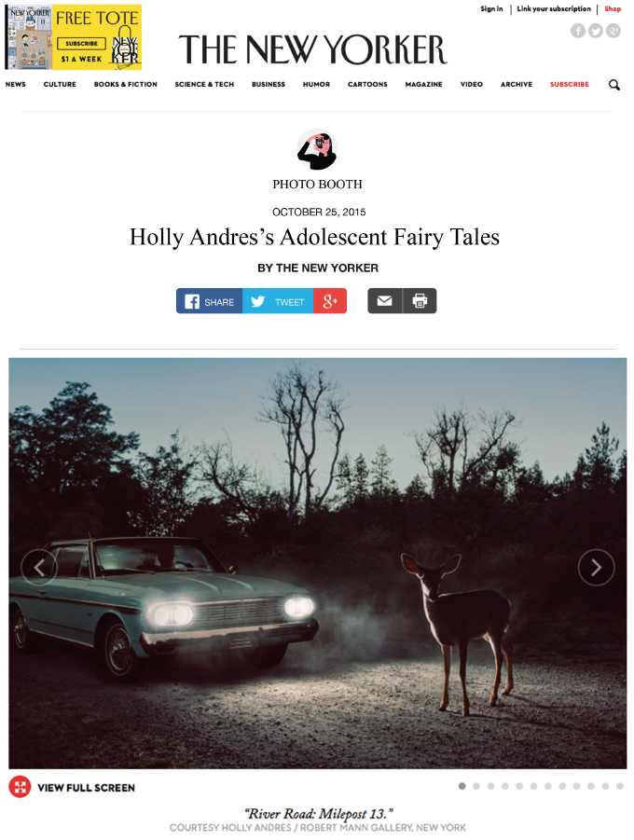Go to next slideshow photo arrow

point(596,568)
